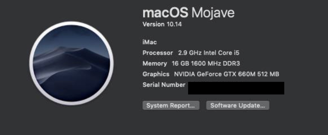Open Software Update…

(238, 106)
